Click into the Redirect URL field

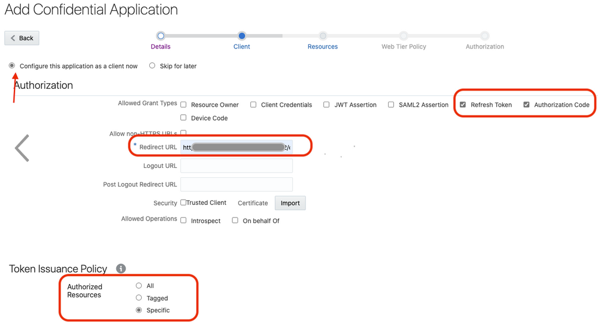pos(237,147)
